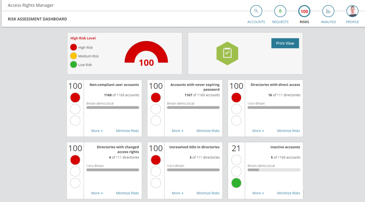Open the Profile avatar photo
The image size is (365, 202).
click(x=352, y=11)
